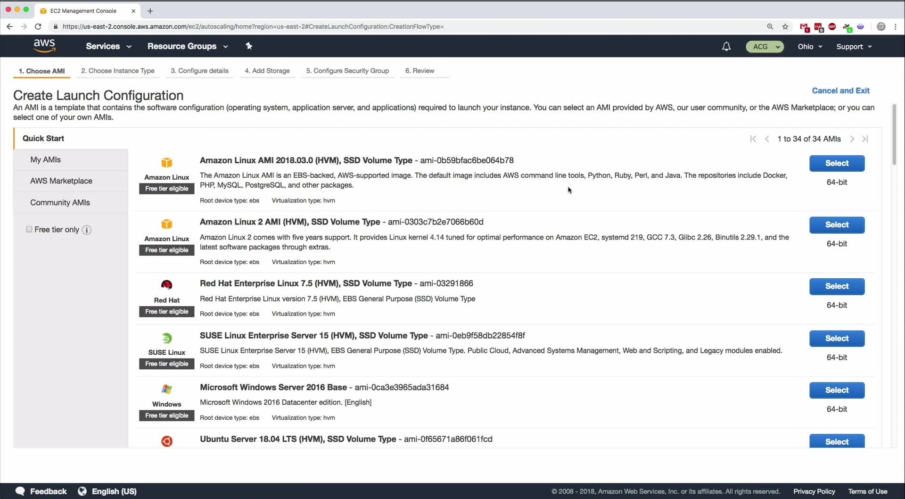This screenshot has height=499, width=905.
Task: Open the Quick Start AMI category
Action: click(71, 138)
